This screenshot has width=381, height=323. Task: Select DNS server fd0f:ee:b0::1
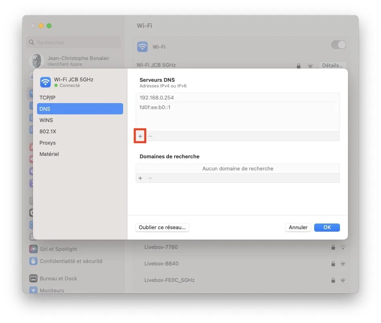tap(238, 107)
